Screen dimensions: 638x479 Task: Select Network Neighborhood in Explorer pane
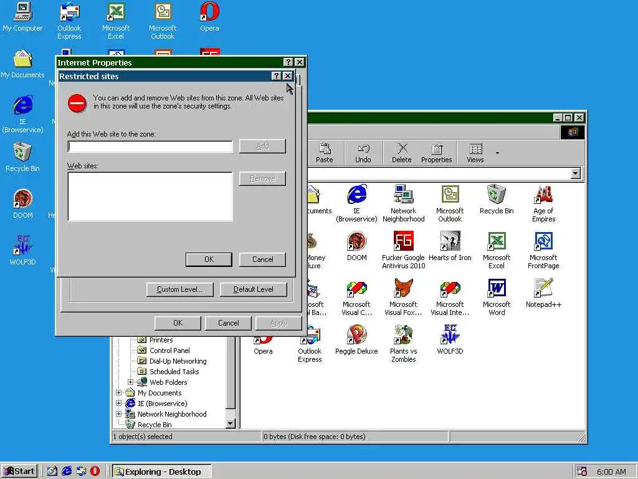(403, 203)
